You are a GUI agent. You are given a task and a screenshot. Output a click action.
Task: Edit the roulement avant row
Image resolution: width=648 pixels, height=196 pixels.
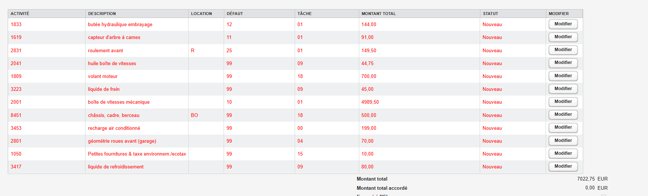tap(563, 50)
